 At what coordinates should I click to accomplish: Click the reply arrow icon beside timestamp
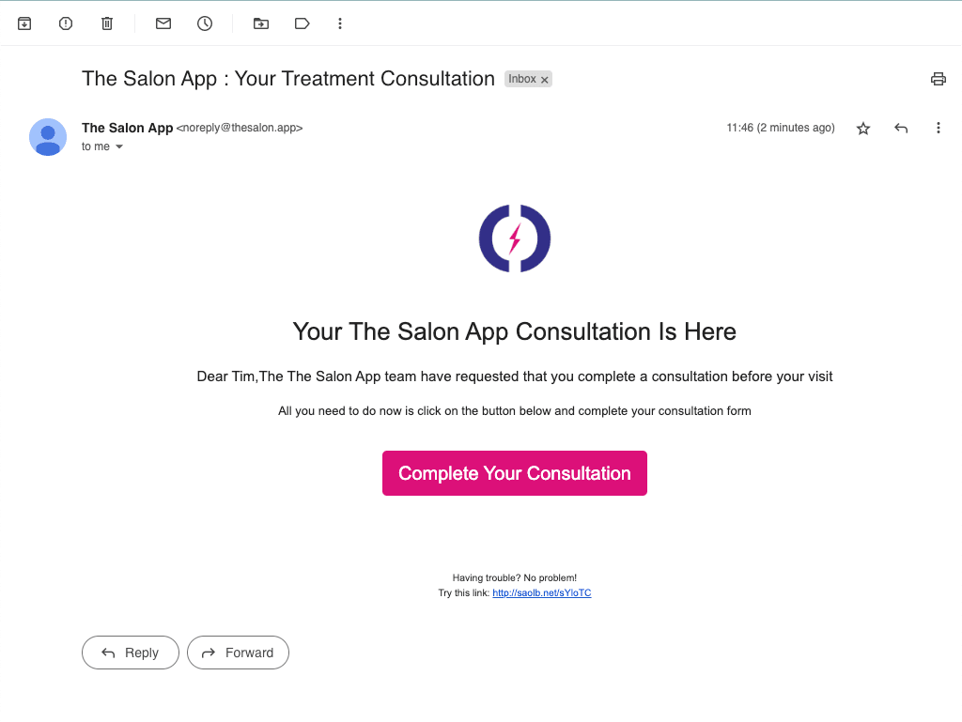(x=901, y=129)
